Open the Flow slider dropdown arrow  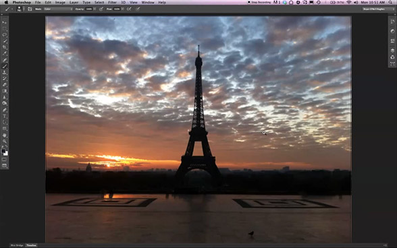tap(122, 9)
